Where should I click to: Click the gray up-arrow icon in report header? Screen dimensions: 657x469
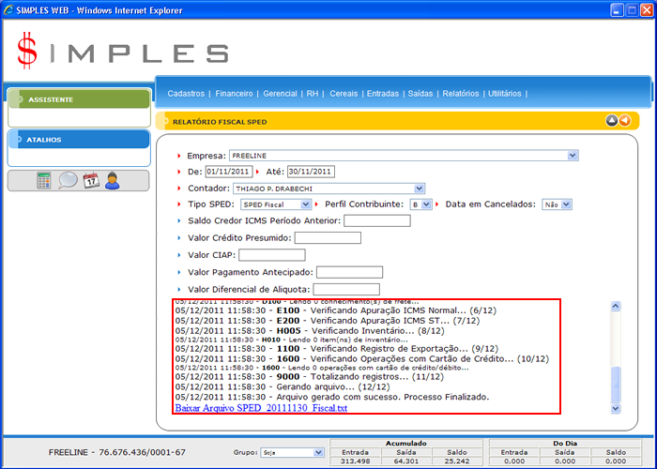(x=611, y=120)
